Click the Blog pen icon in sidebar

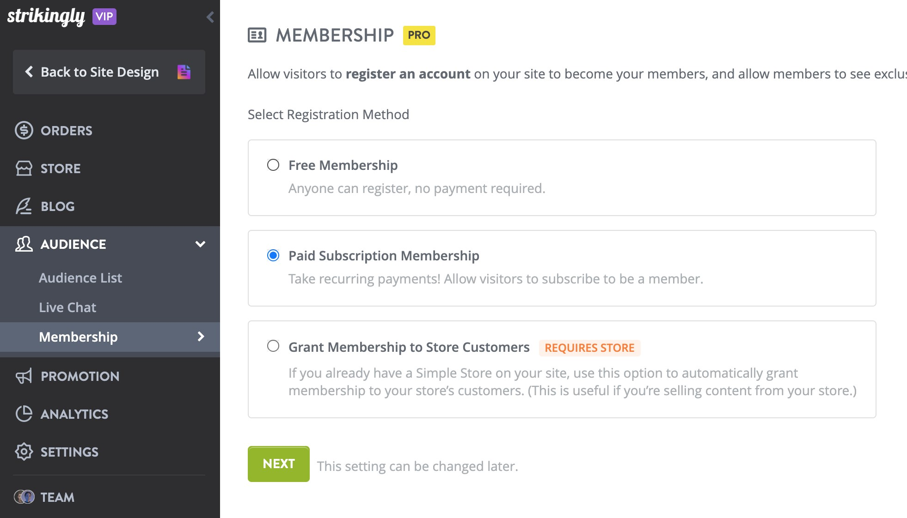tap(25, 206)
